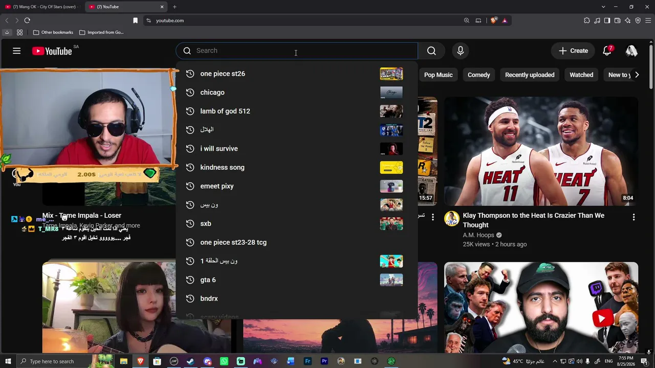Go to the YouTube home logo

tap(52, 51)
